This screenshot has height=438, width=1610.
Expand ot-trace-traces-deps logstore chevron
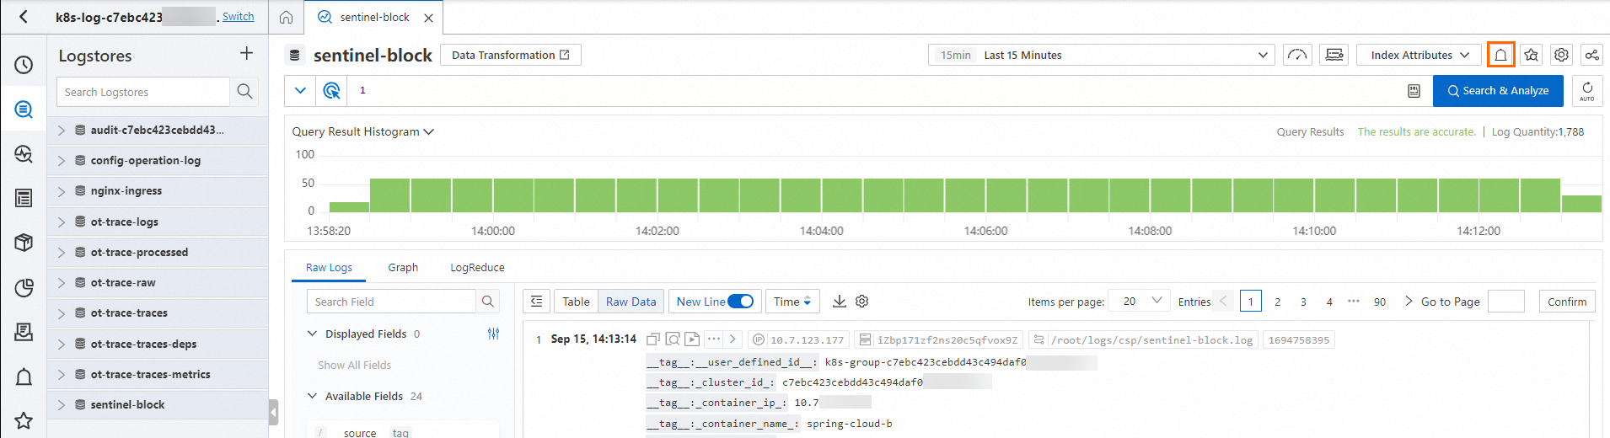(62, 345)
